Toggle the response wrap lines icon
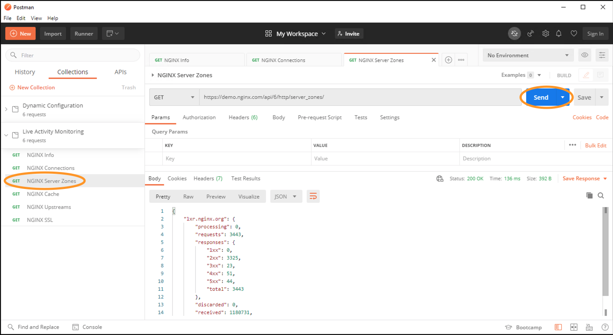The image size is (613, 335). [x=313, y=196]
